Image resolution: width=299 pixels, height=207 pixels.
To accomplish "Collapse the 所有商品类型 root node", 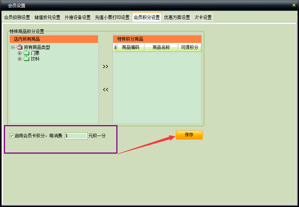I will click(x=13, y=47).
